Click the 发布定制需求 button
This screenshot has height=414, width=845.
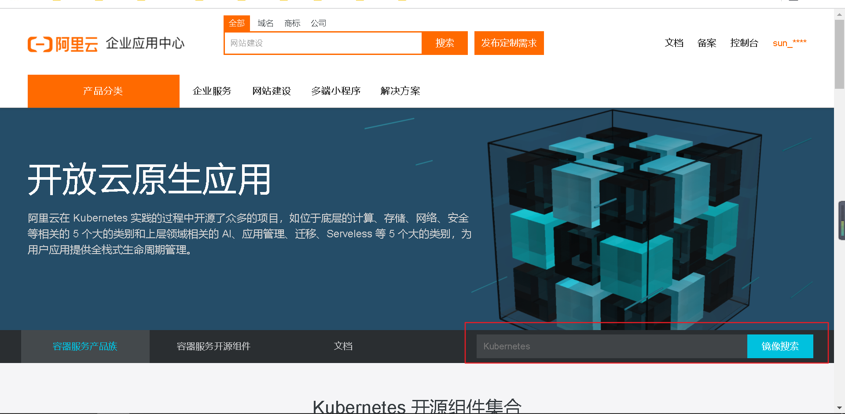click(509, 43)
